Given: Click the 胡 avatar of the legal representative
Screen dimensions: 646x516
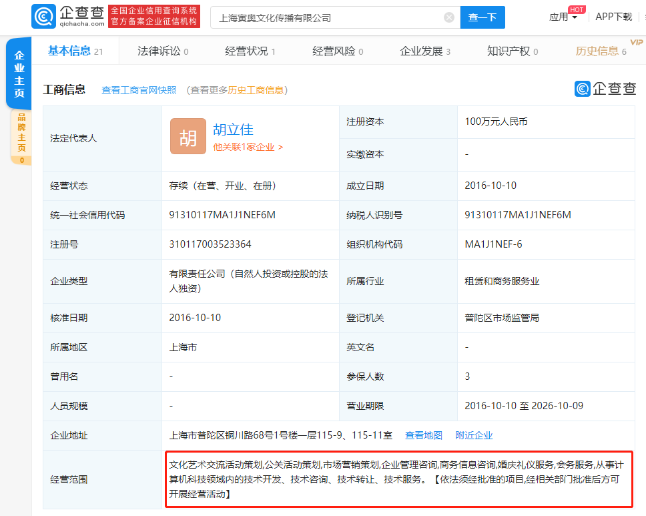Looking at the screenshot, I should point(188,136).
